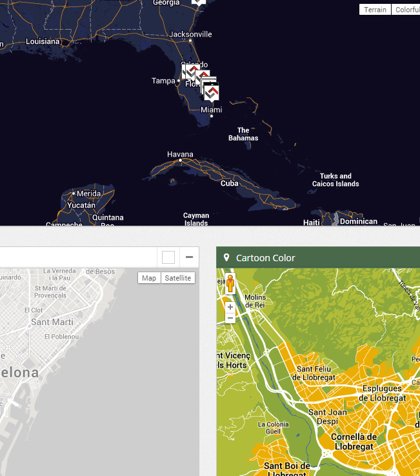Click the property marker nearest Miami
This screenshot has width=420, height=476.
[211, 93]
